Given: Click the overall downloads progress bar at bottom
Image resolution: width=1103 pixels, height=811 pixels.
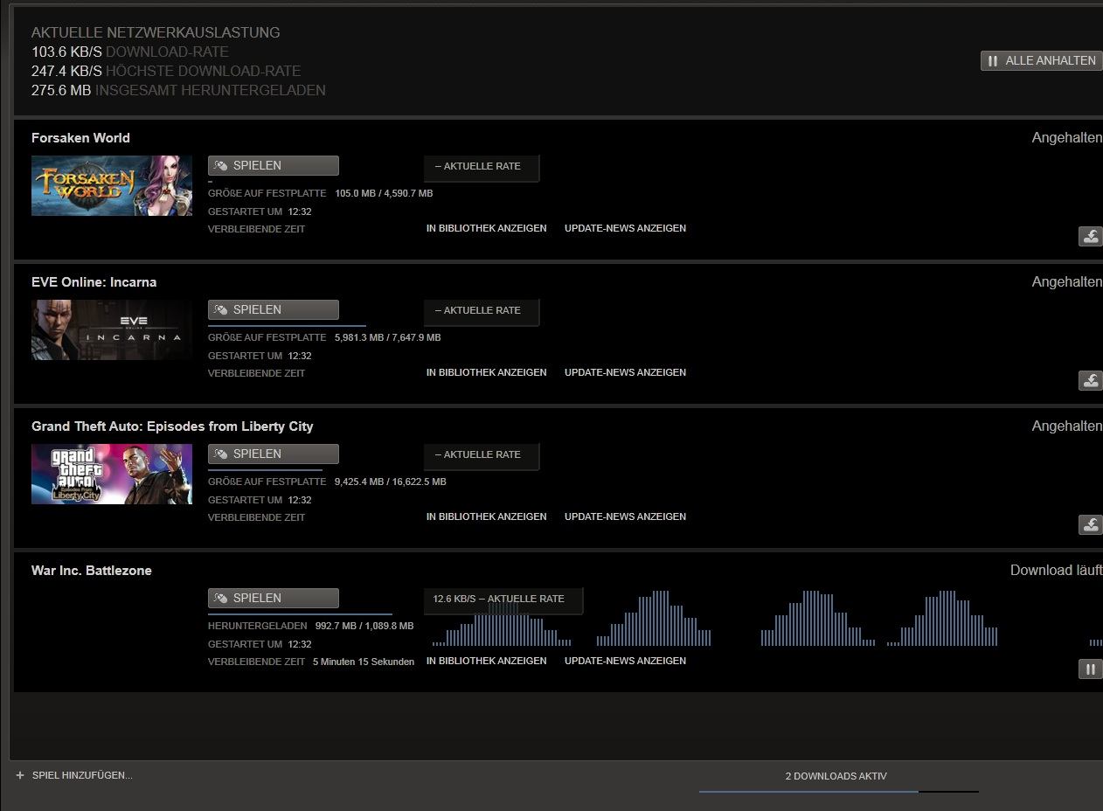Looking at the screenshot, I should point(839,791).
